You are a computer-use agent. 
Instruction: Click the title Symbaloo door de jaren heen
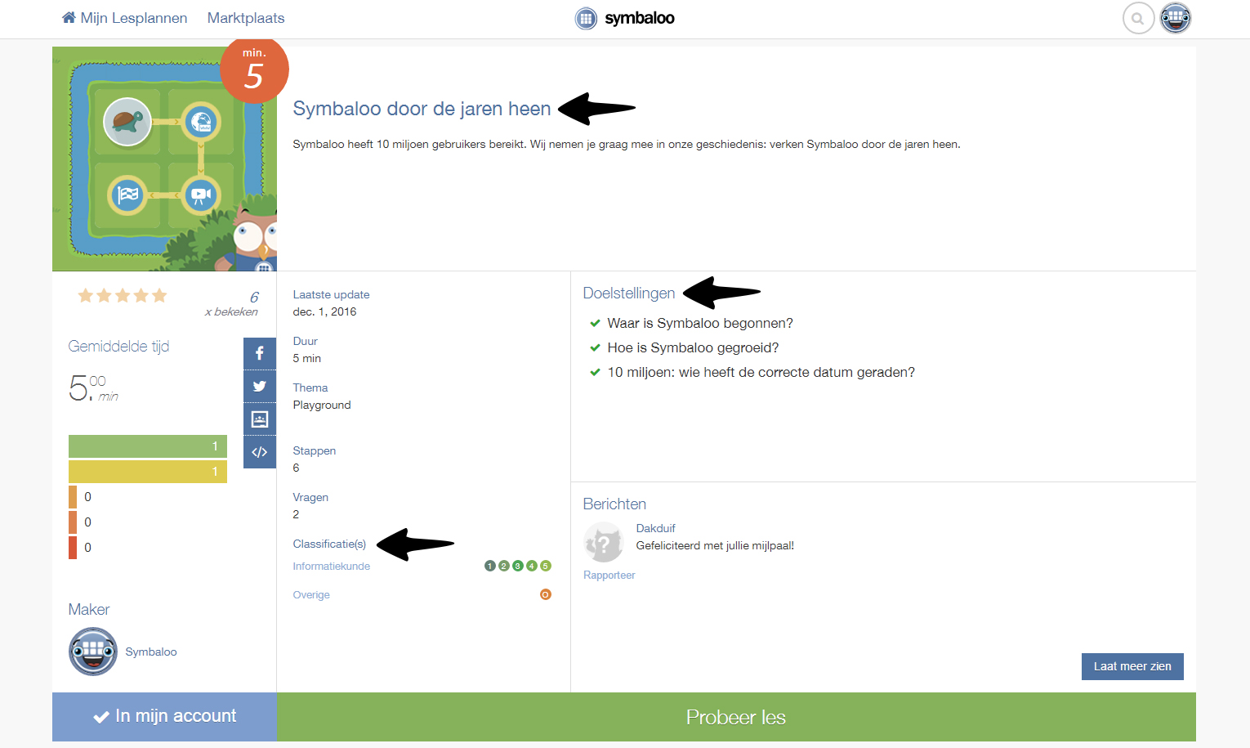coord(422,109)
